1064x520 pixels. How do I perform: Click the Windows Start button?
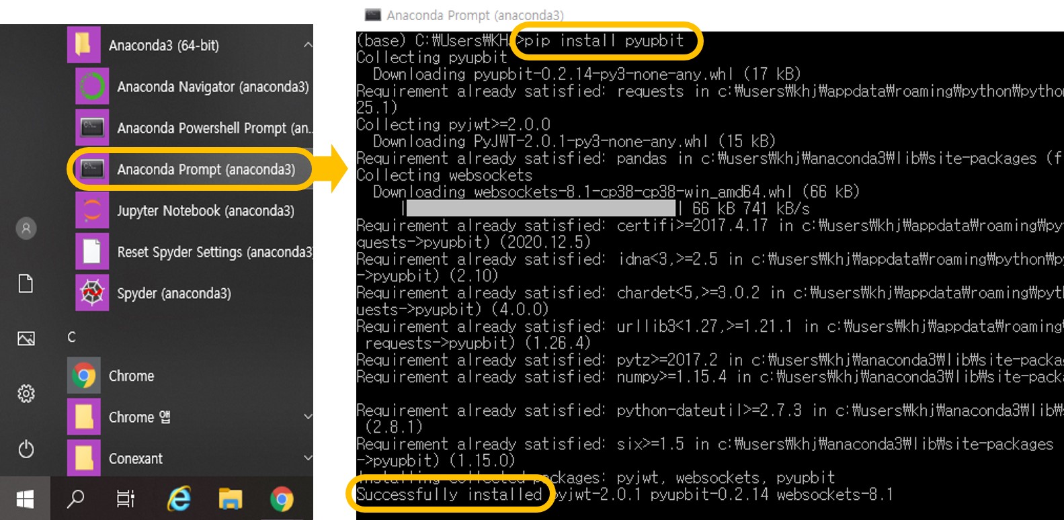[x=25, y=499]
